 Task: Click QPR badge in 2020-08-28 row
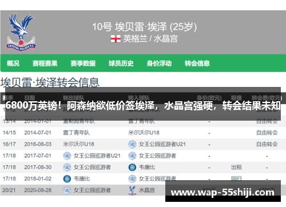pyautogui.click(x=67, y=190)
